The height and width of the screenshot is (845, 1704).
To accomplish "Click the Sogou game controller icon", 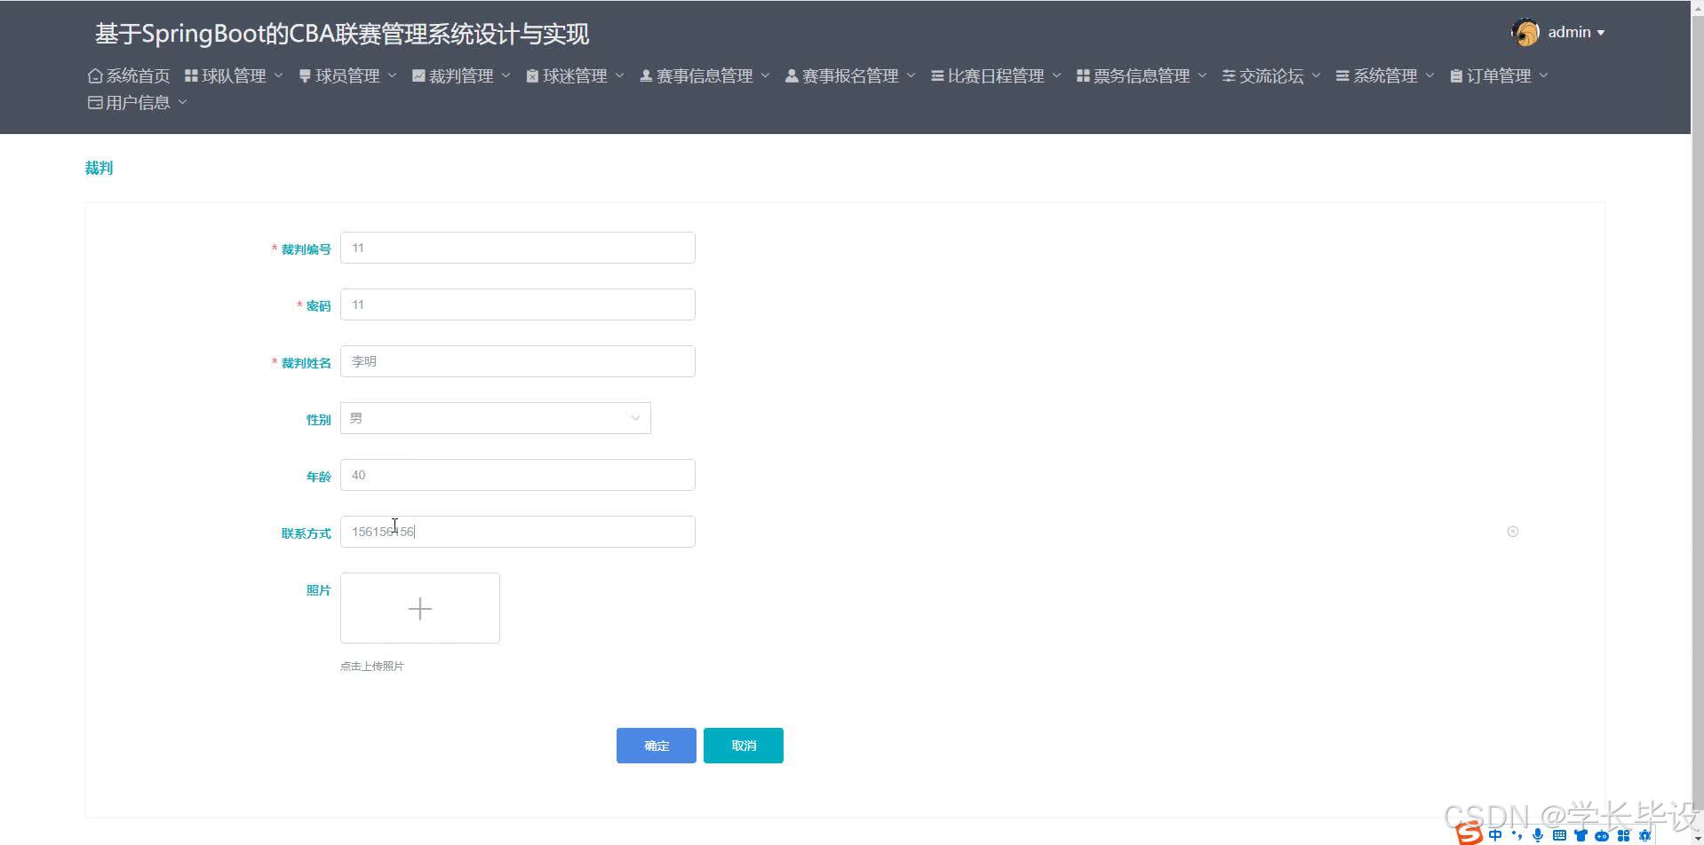I will [x=1602, y=835].
